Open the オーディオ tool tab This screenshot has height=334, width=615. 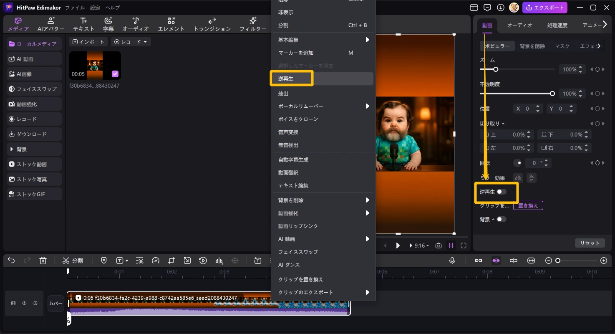pos(136,24)
